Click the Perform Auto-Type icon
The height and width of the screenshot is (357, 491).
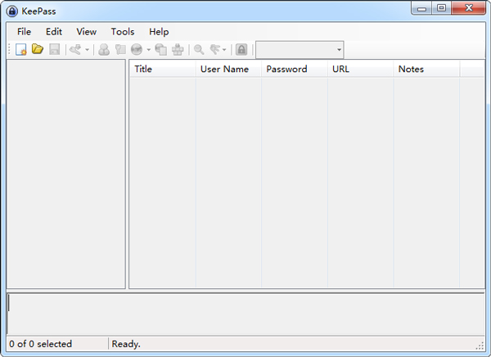(177, 50)
